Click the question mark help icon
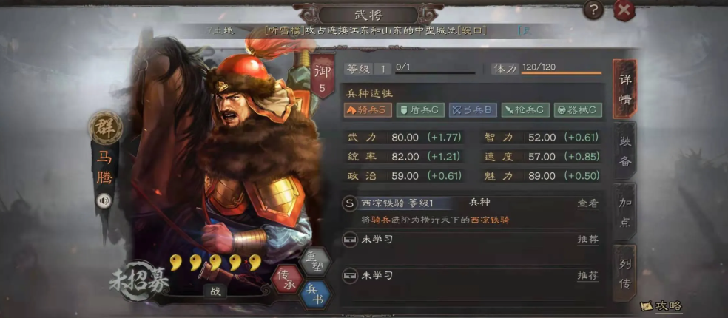 click(593, 10)
